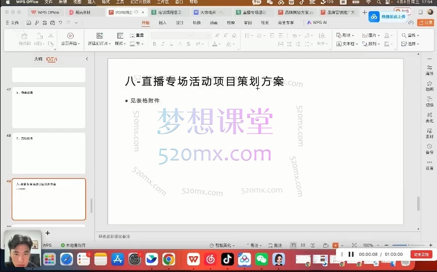Open Section (节) dropdown
This screenshot has width=437, height=272.
click(137, 44)
